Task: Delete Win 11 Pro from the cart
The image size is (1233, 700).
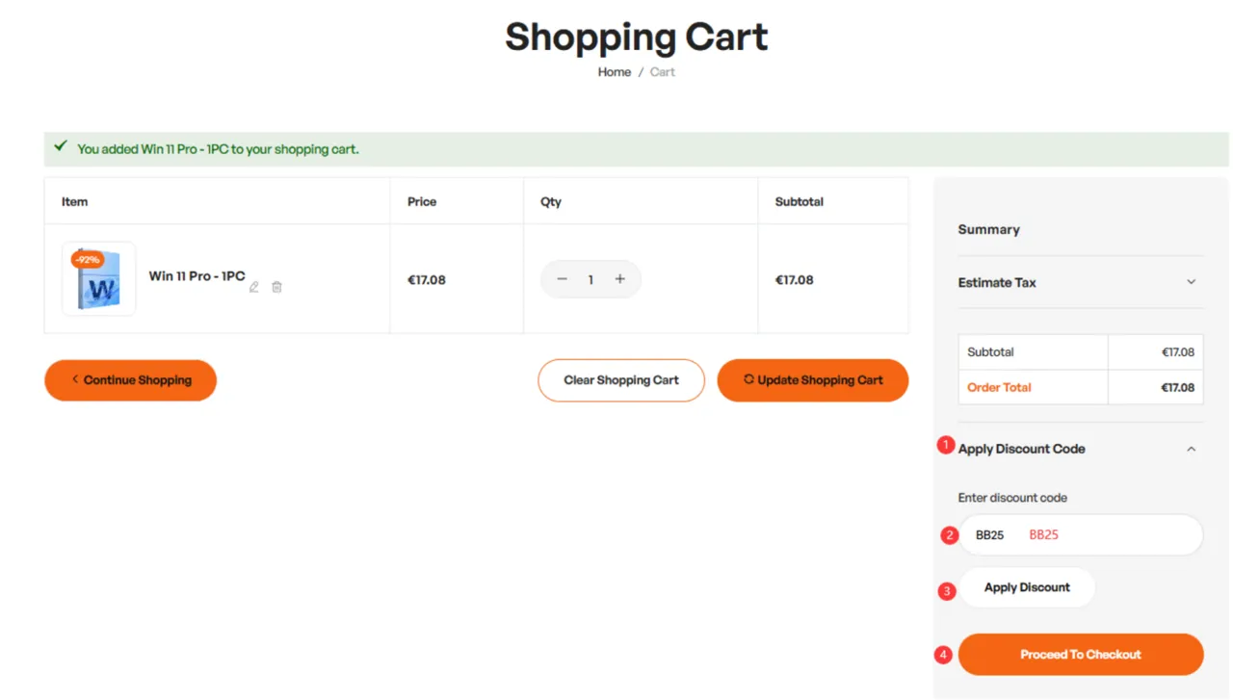Action: [276, 287]
